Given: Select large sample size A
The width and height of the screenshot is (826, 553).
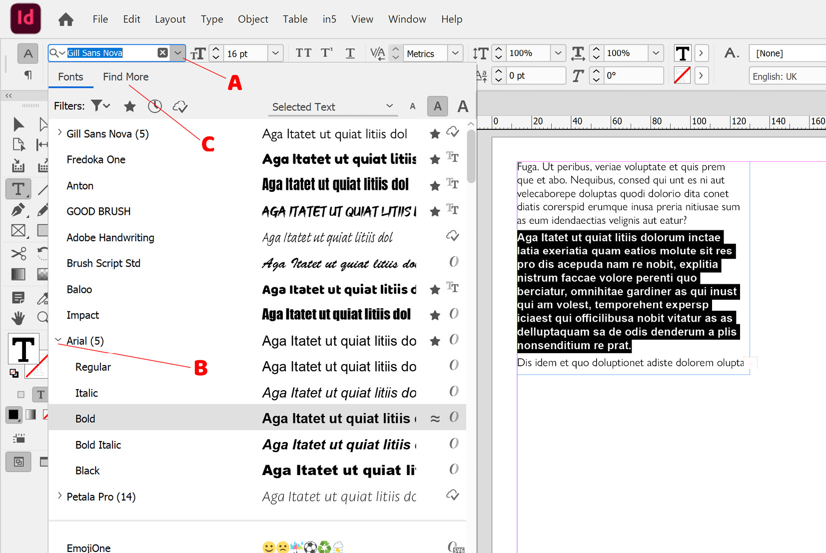Looking at the screenshot, I should [x=463, y=106].
